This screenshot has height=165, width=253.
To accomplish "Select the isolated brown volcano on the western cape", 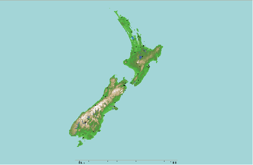I will [126, 62].
